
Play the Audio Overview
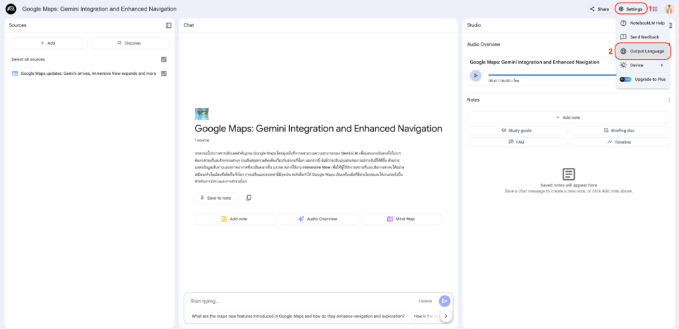(x=475, y=76)
